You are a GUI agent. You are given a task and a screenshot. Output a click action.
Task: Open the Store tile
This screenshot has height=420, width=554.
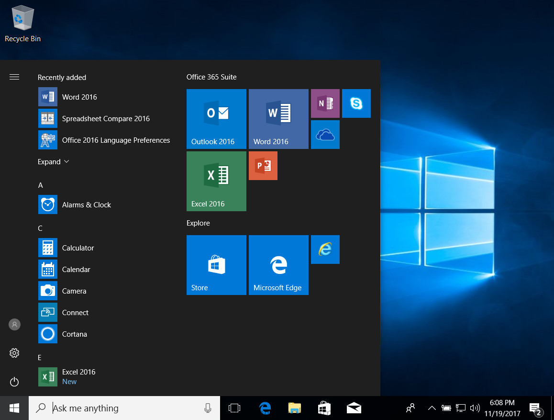pyautogui.click(x=216, y=265)
